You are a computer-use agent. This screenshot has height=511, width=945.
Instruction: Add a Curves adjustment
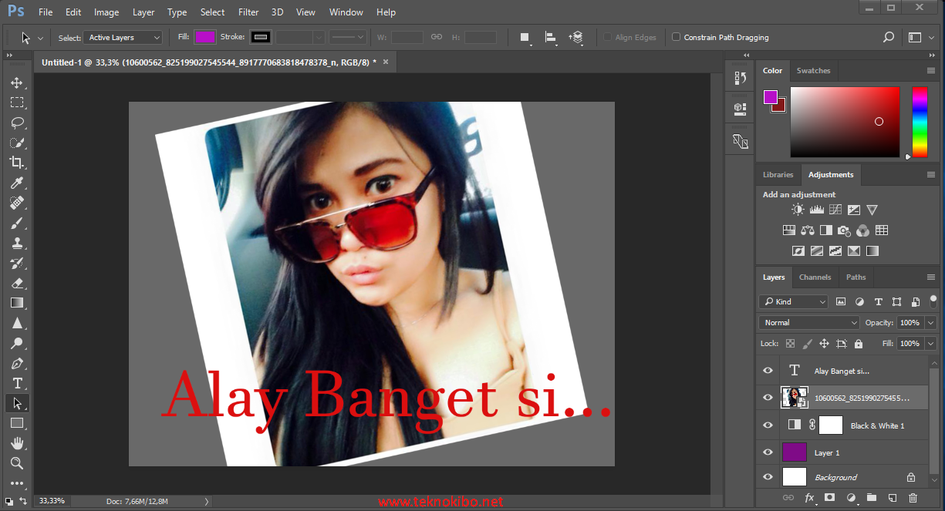(x=835, y=210)
